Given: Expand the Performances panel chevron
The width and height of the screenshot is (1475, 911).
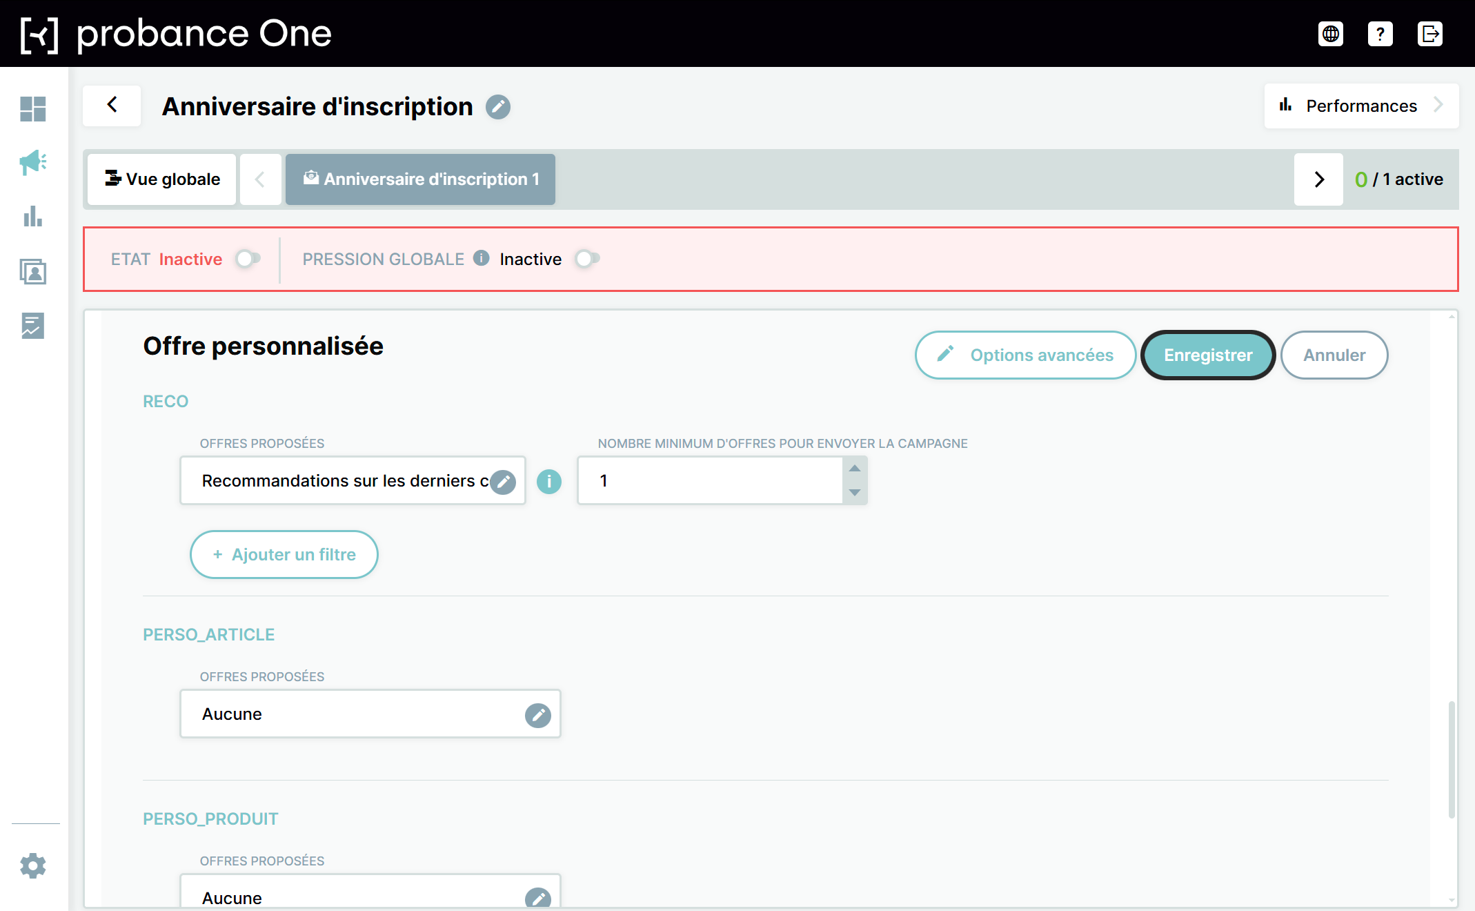Looking at the screenshot, I should tap(1438, 105).
